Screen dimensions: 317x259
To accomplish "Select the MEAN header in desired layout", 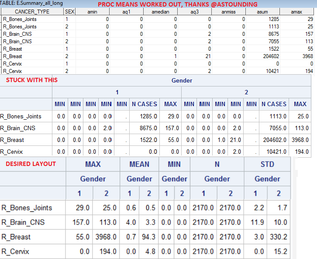I will (139, 164).
